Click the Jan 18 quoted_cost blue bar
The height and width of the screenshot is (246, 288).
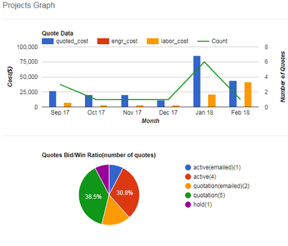pyautogui.click(x=197, y=81)
